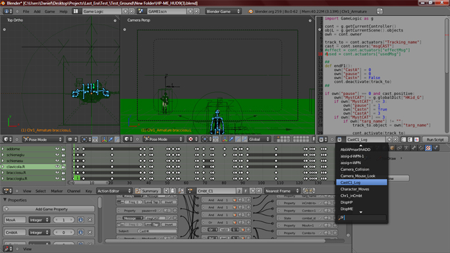Image resolution: width=450 pixels, height=253 pixels.
Task: Open the Help menu in top bar
Action: pyautogui.click(x=63, y=11)
